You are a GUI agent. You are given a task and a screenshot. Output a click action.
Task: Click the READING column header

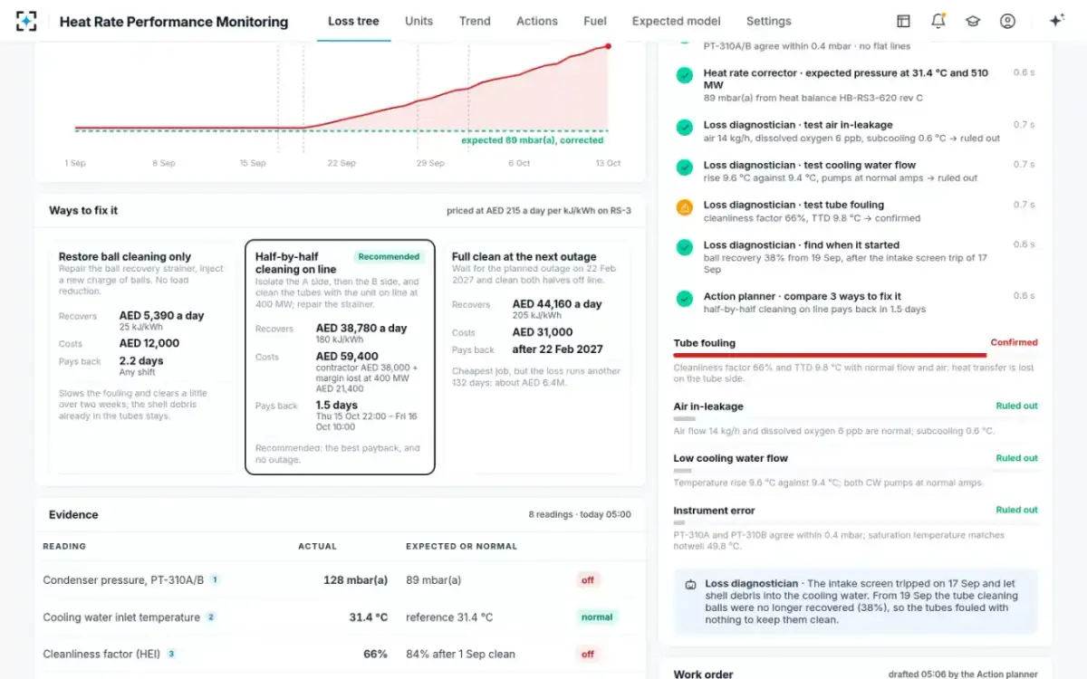coord(64,547)
